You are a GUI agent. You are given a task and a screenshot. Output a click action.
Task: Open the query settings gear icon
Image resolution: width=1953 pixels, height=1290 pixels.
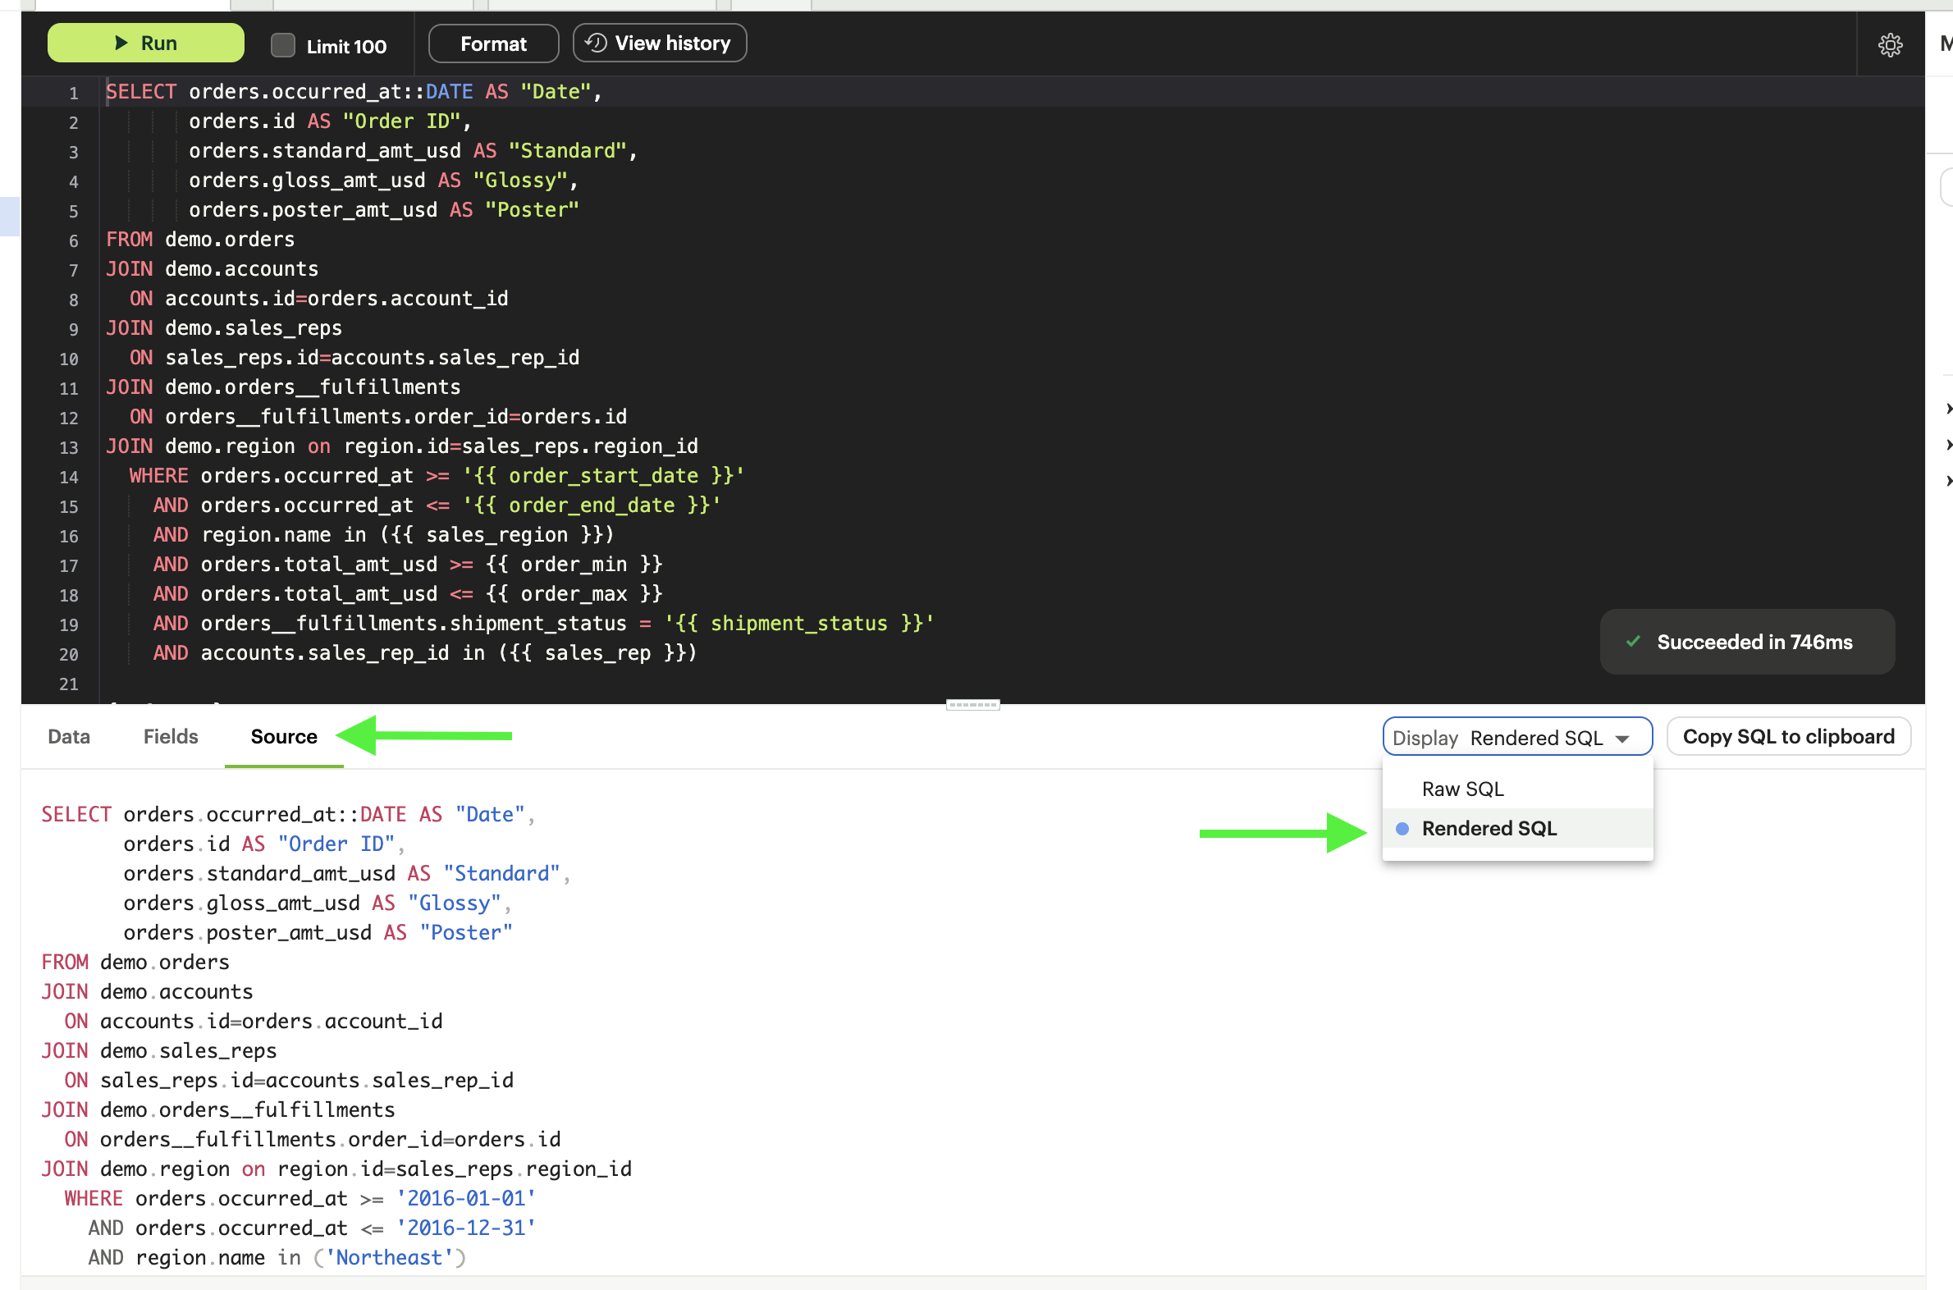pyautogui.click(x=1890, y=44)
